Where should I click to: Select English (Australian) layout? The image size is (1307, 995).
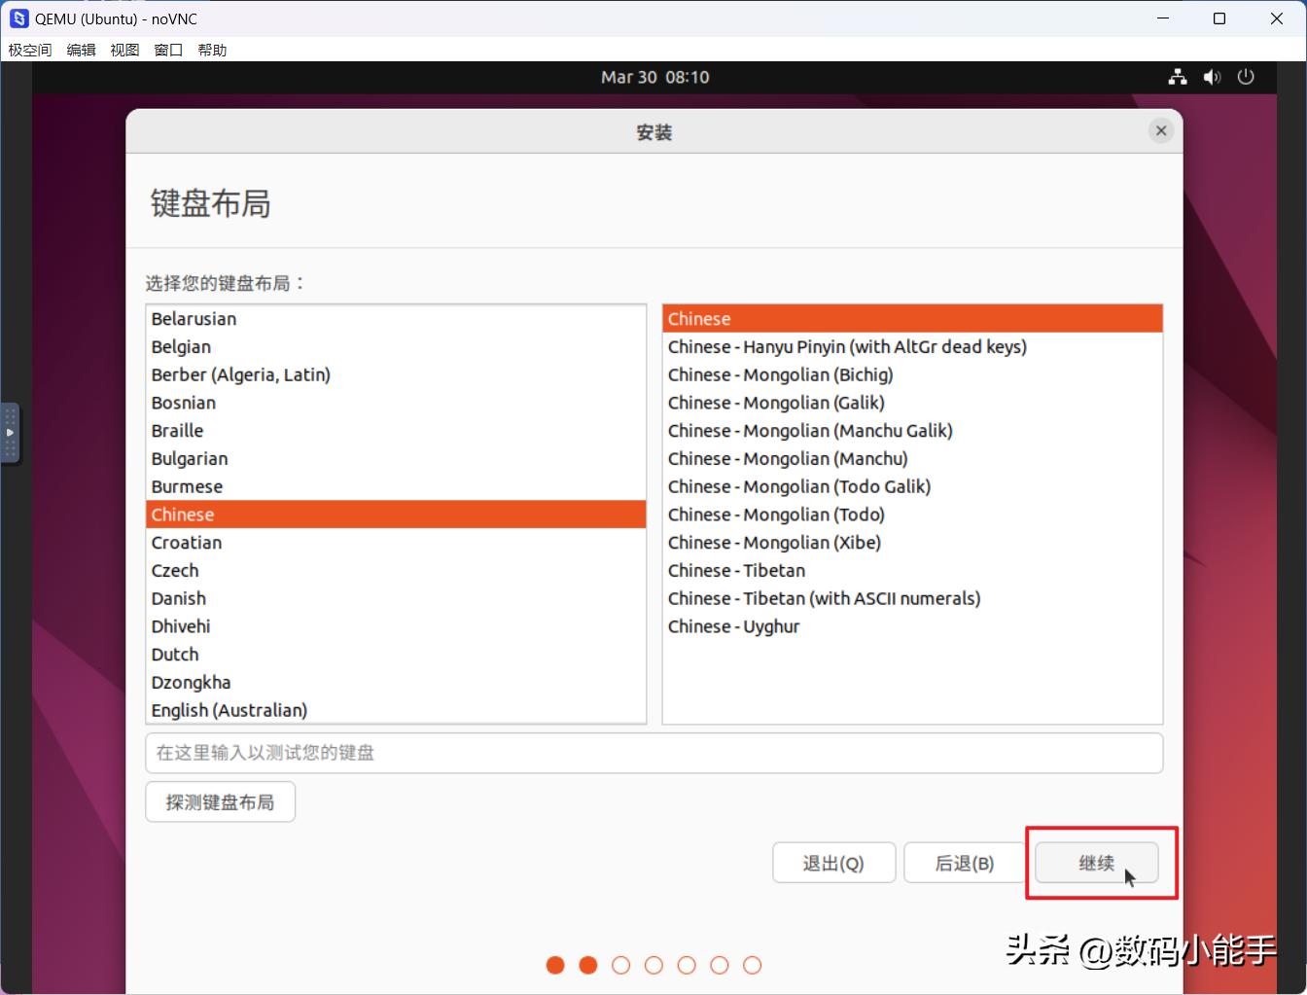point(397,710)
